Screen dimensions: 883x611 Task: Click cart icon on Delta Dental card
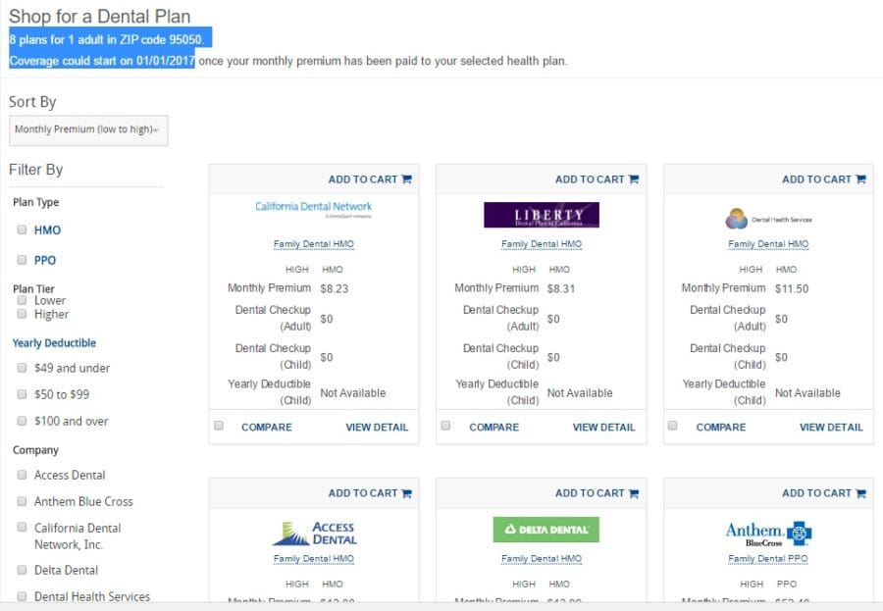(633, 493)
